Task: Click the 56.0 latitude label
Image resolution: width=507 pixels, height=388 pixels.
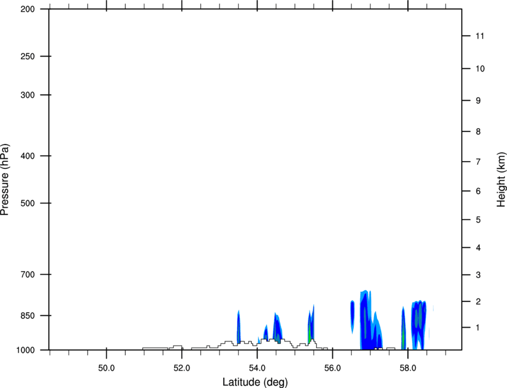Action: [x=333, y=368]
